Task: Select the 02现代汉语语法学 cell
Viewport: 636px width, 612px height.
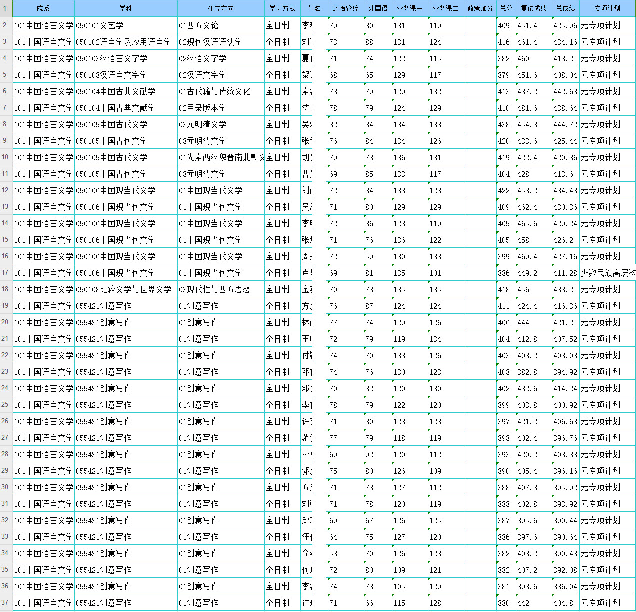Action: 221,42
